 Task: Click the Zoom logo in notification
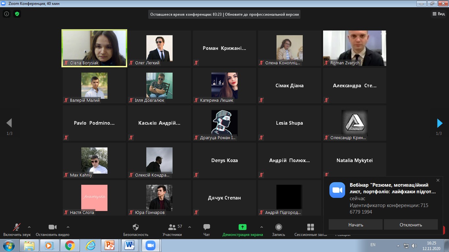(337, 190)
